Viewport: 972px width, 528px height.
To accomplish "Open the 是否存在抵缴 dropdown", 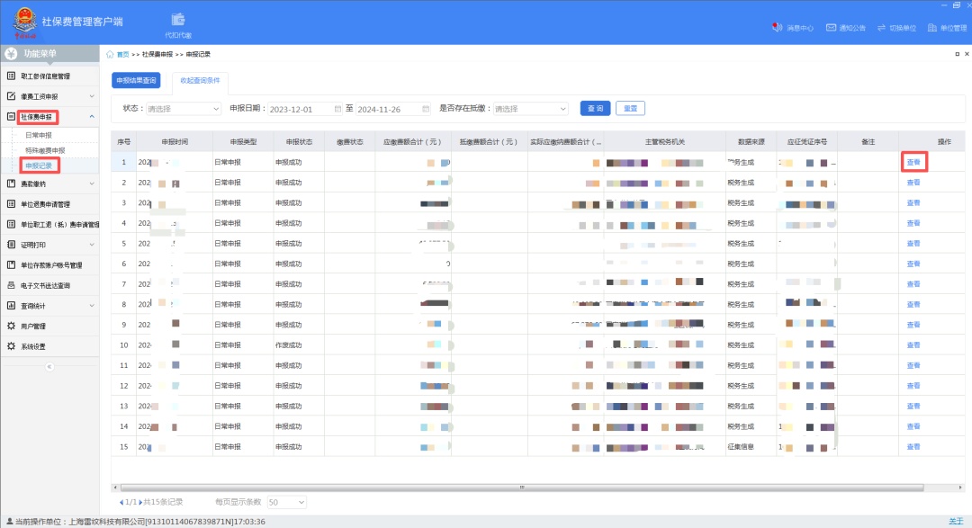I will click(x=529, y=109).
